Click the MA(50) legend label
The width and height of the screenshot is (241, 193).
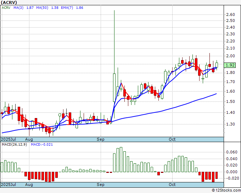[42, 8]
